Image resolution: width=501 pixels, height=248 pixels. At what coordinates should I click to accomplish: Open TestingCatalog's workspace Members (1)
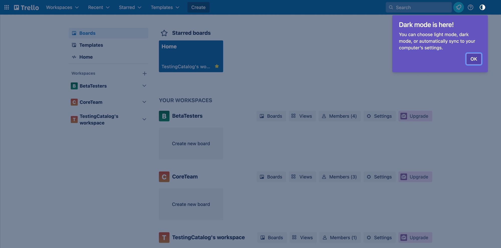point(340,237)
